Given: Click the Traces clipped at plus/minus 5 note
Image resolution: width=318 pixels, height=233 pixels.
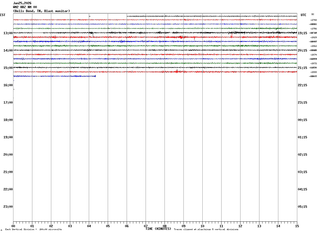Looking at the screenshot, I should click(206, 230).
